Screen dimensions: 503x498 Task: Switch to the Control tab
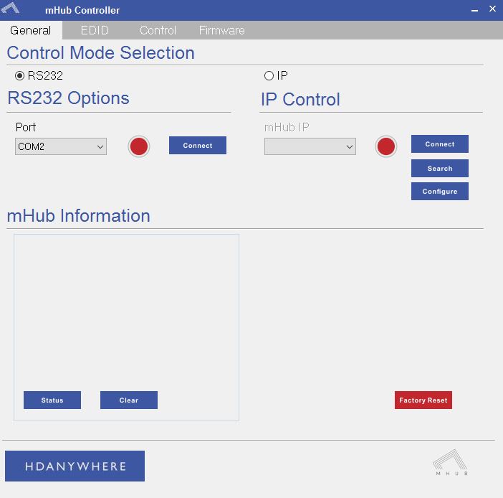coord(158,30)
